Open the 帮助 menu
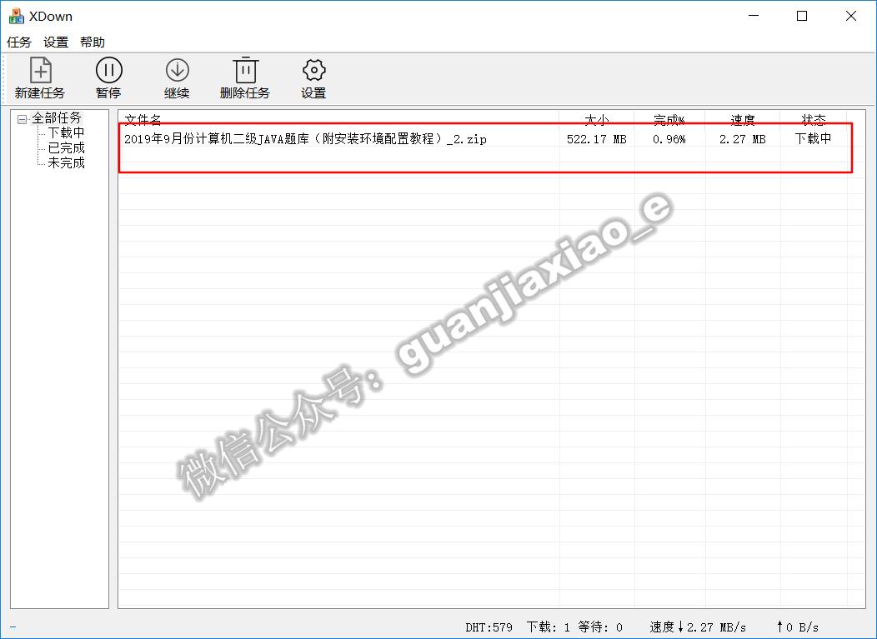877x639 pixels. click(93, 42)
